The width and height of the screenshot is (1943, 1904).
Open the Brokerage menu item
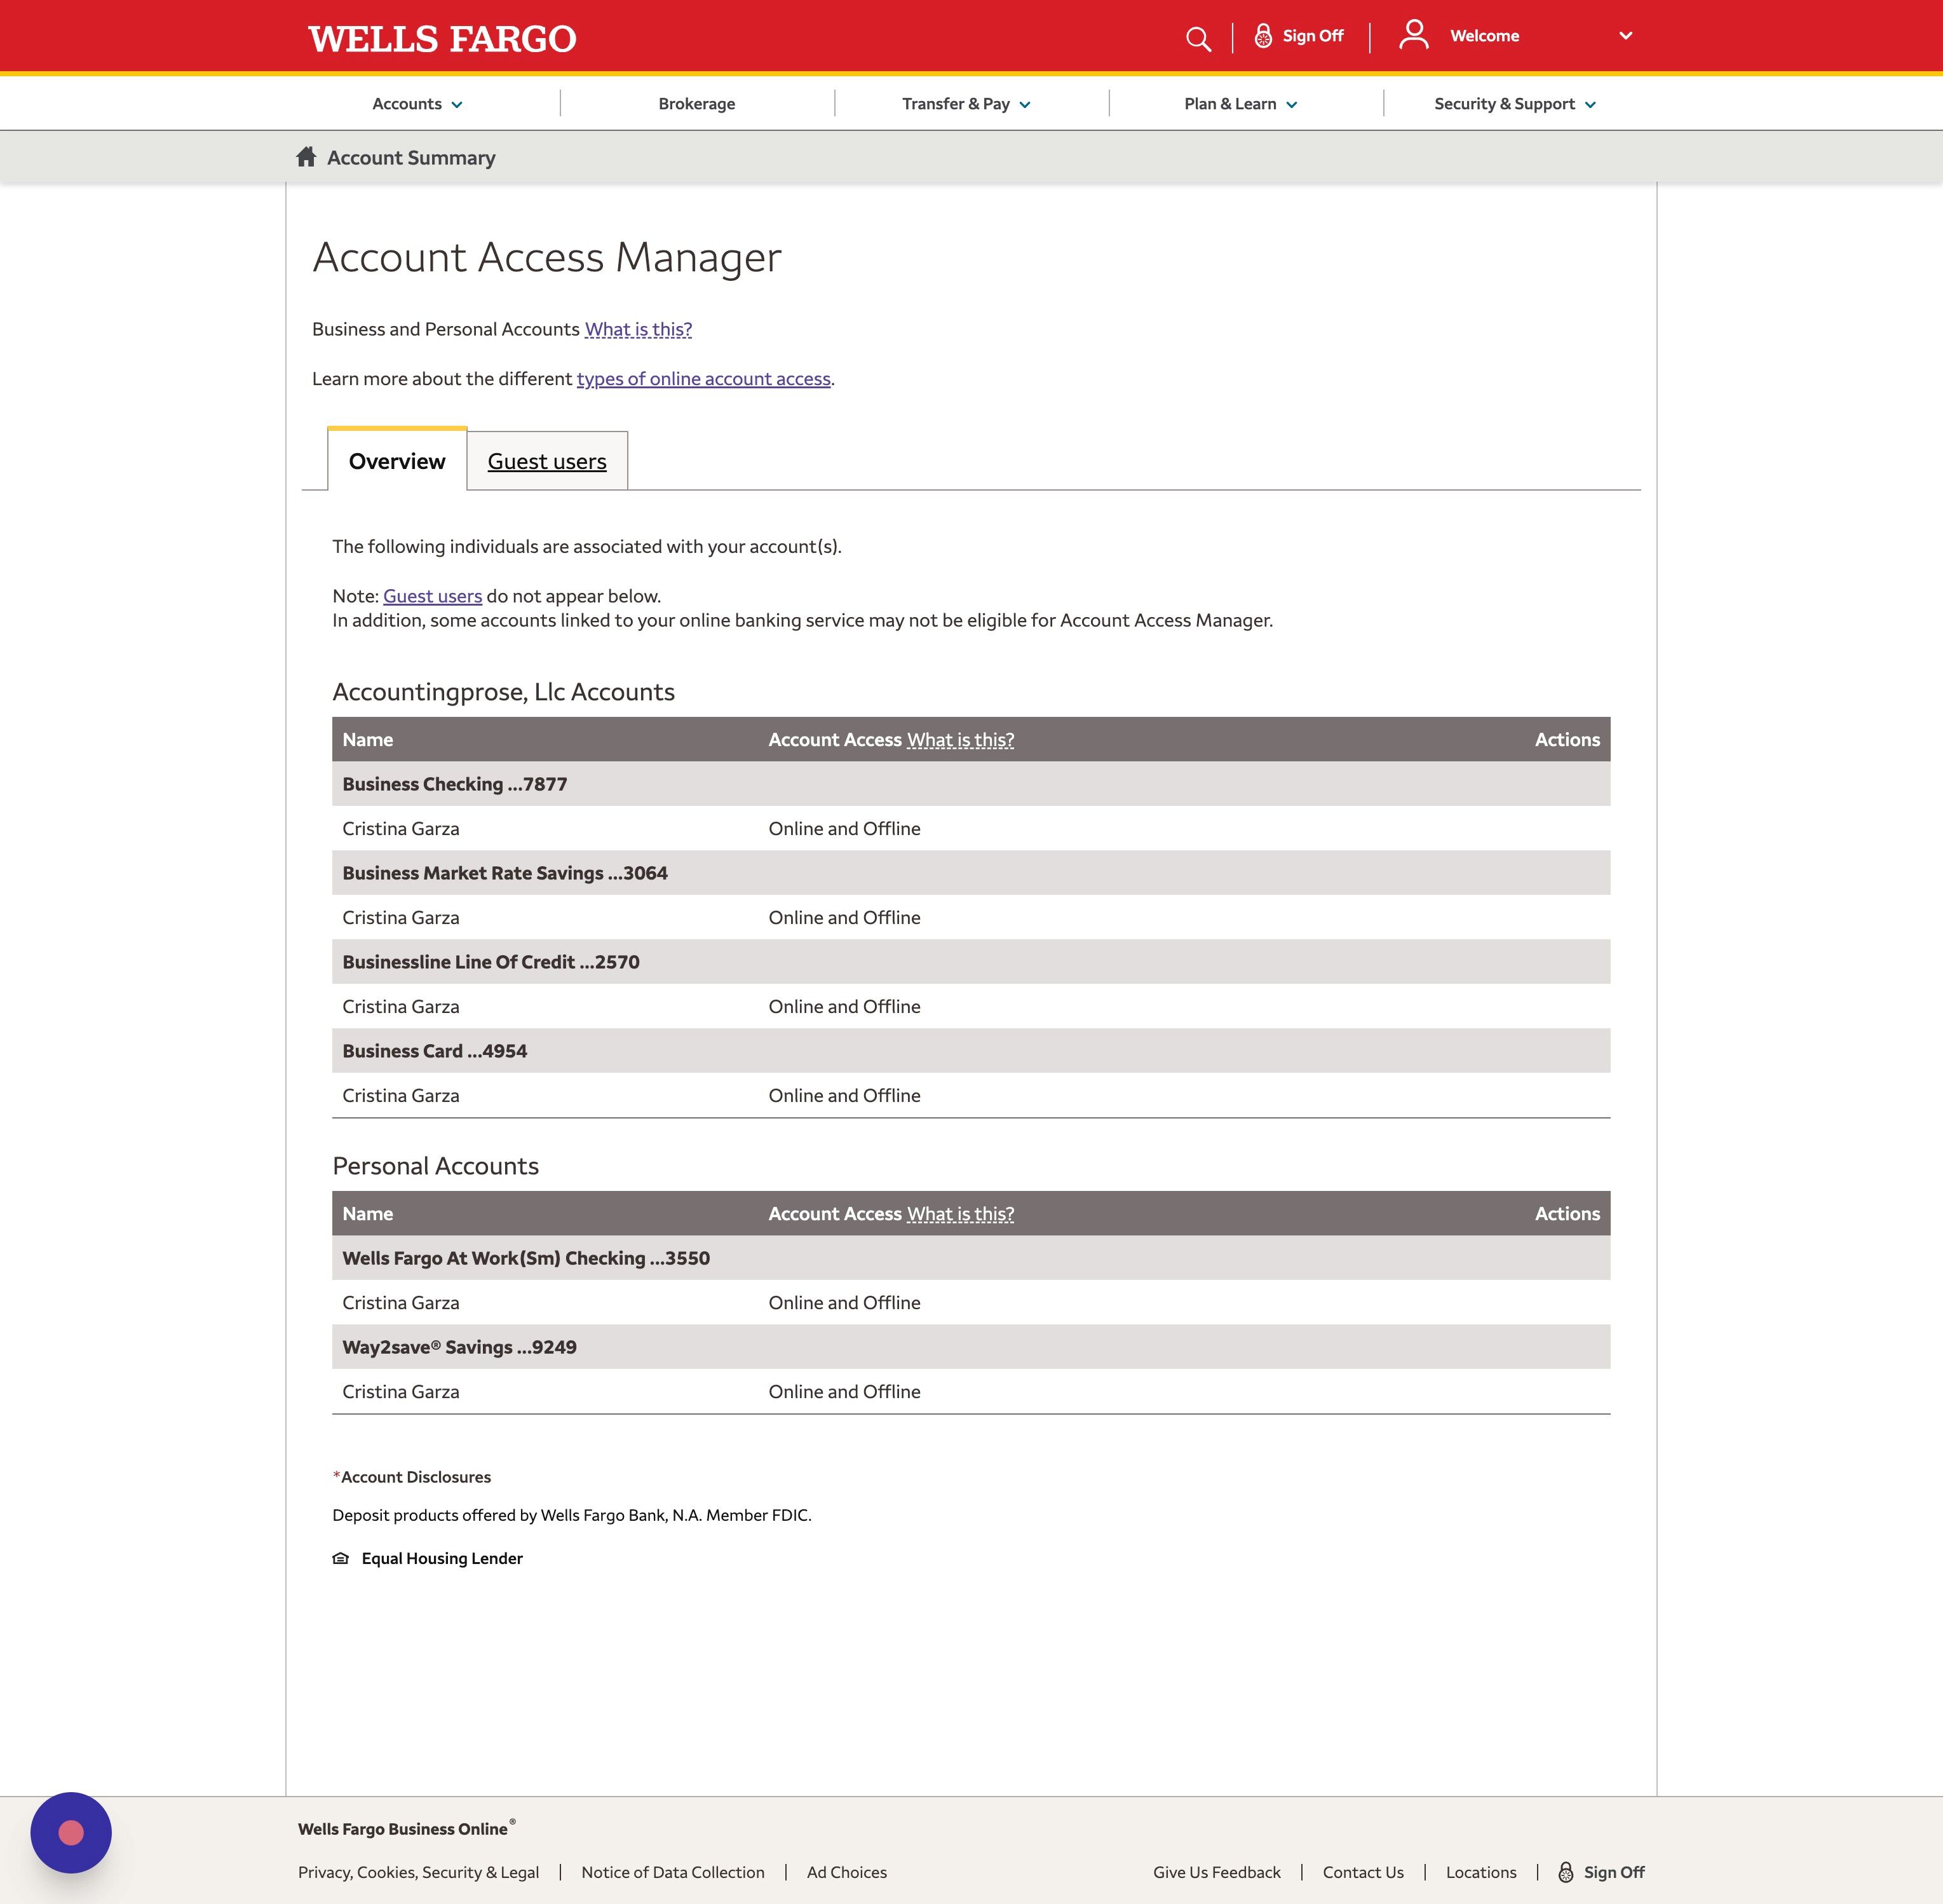696,103
